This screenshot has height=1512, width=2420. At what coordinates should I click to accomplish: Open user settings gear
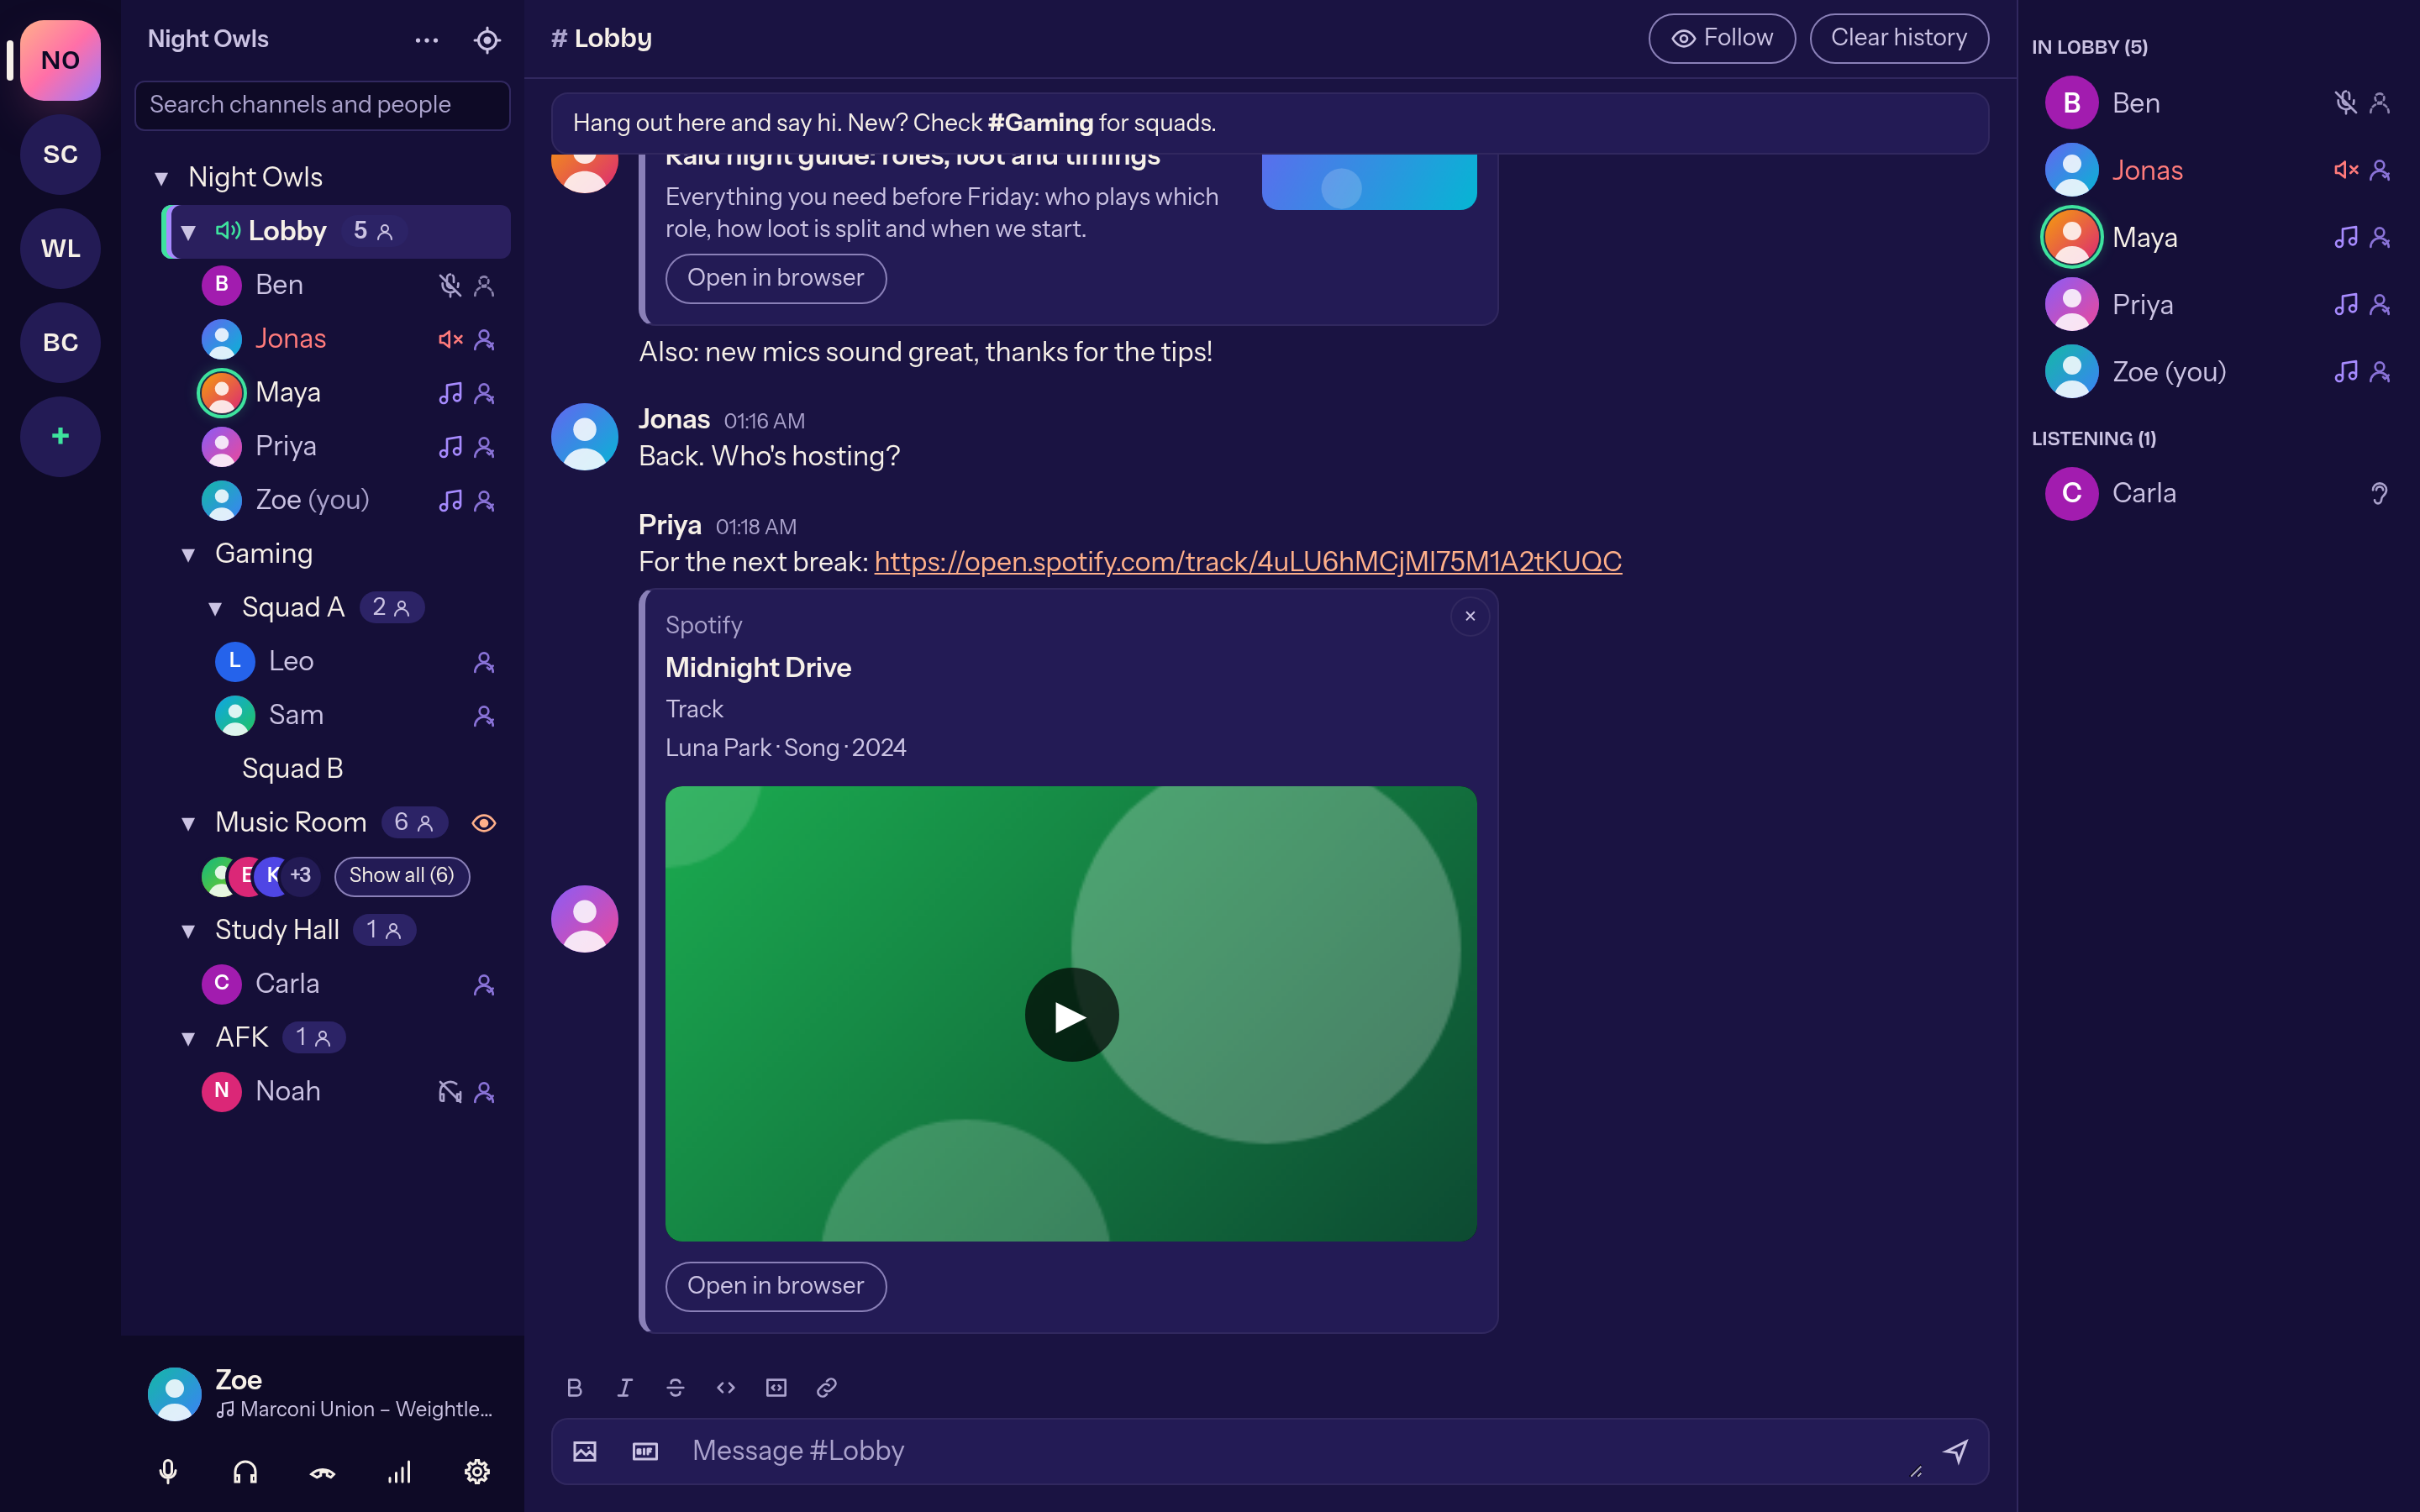[x=477, y=1471]
